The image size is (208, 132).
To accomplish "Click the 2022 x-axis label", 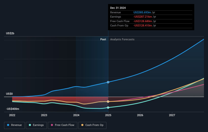I will tap(12, 115).
